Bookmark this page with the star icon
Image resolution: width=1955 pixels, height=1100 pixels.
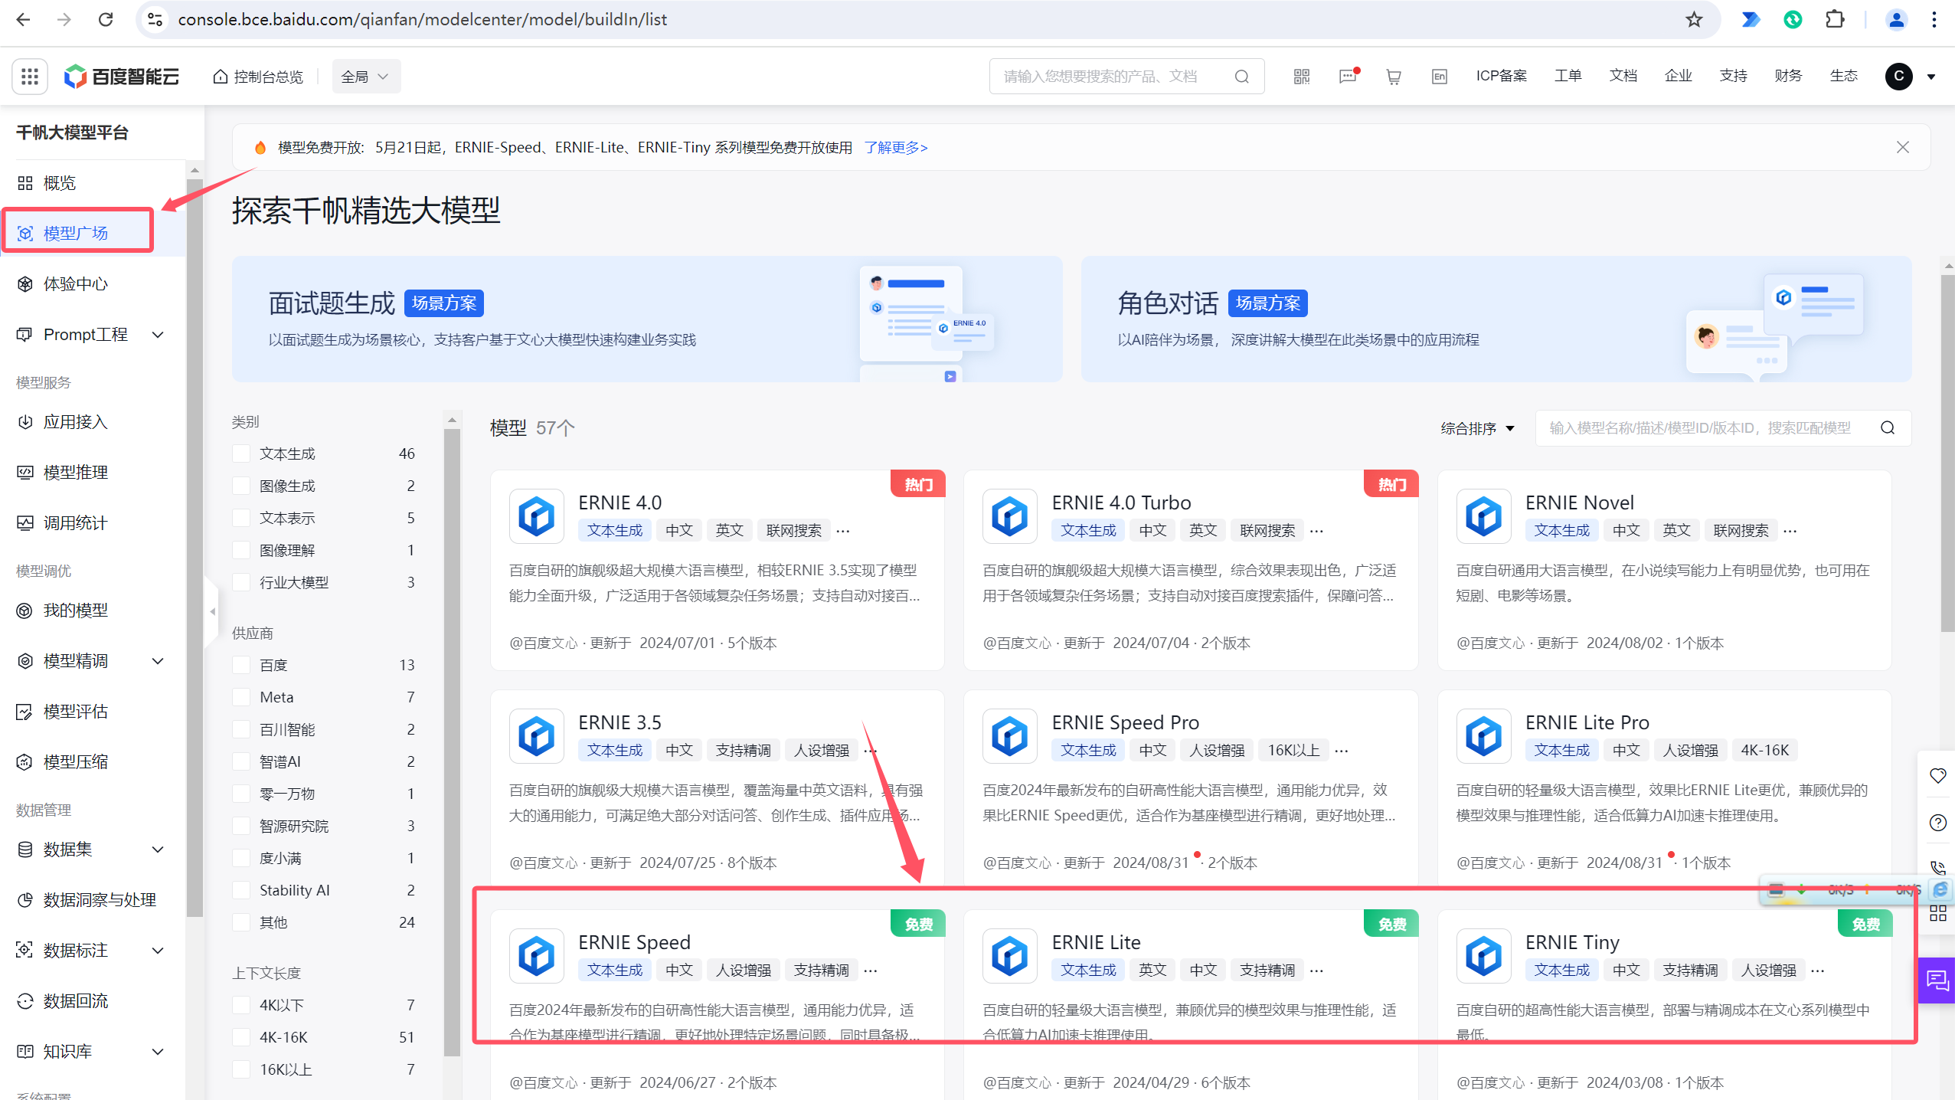coord(1694,19)
